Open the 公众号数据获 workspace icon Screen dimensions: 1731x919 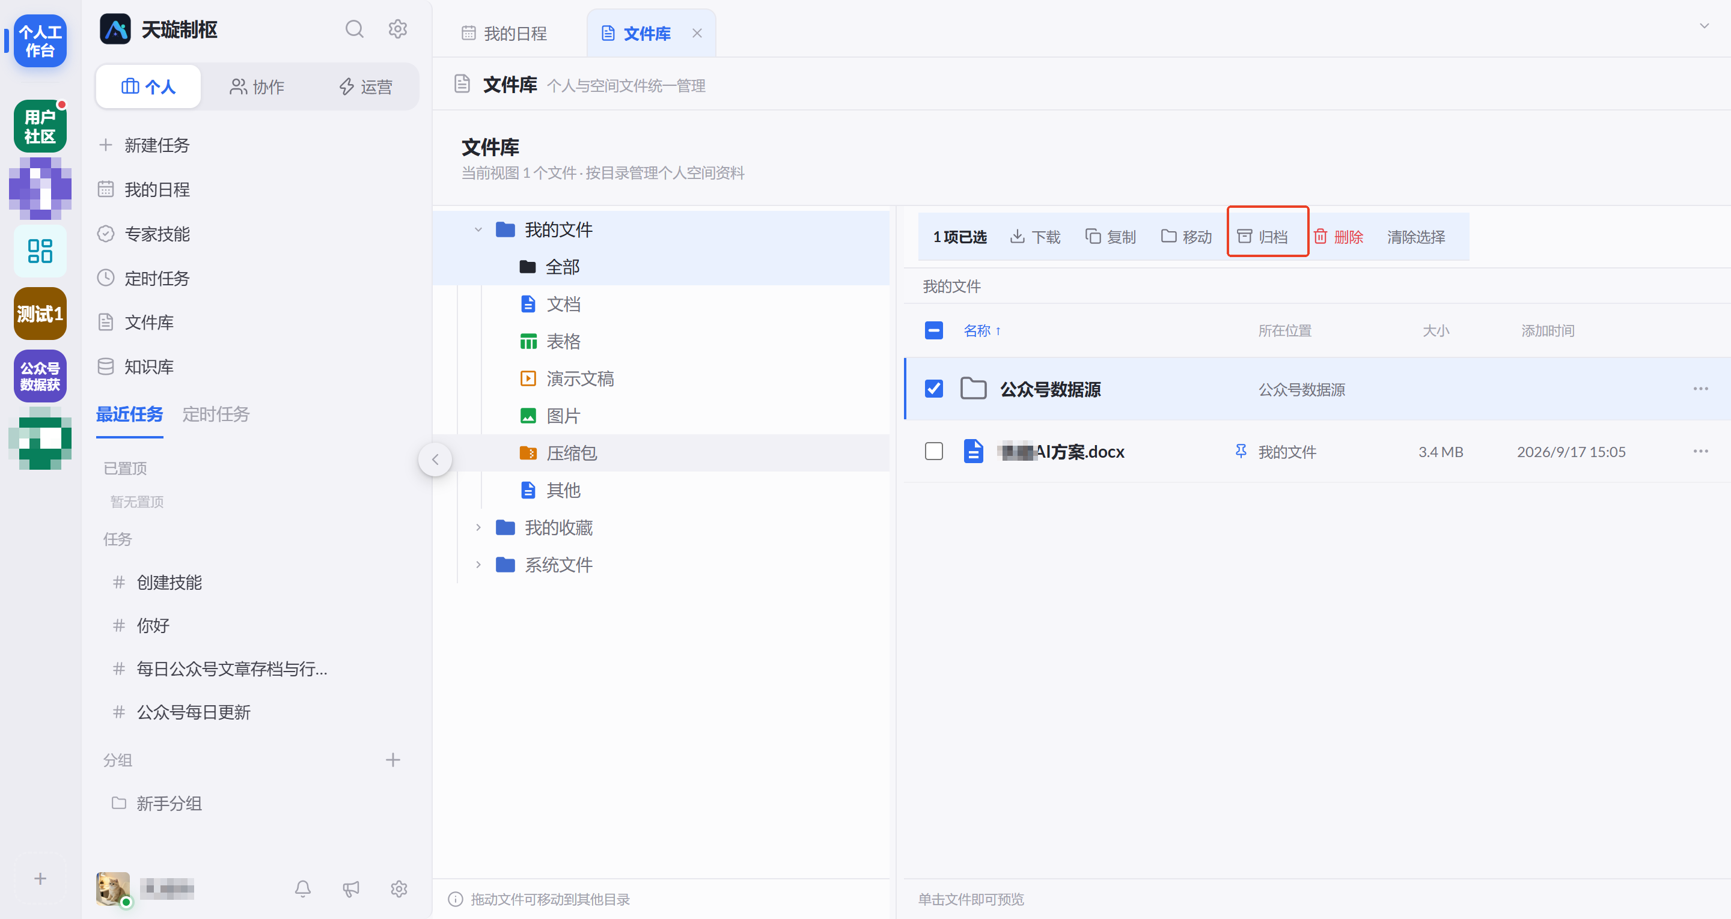click(x=40, y=376)
